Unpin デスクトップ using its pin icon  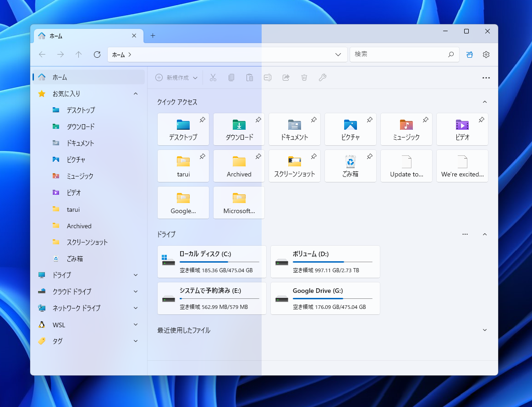[203, 120]
